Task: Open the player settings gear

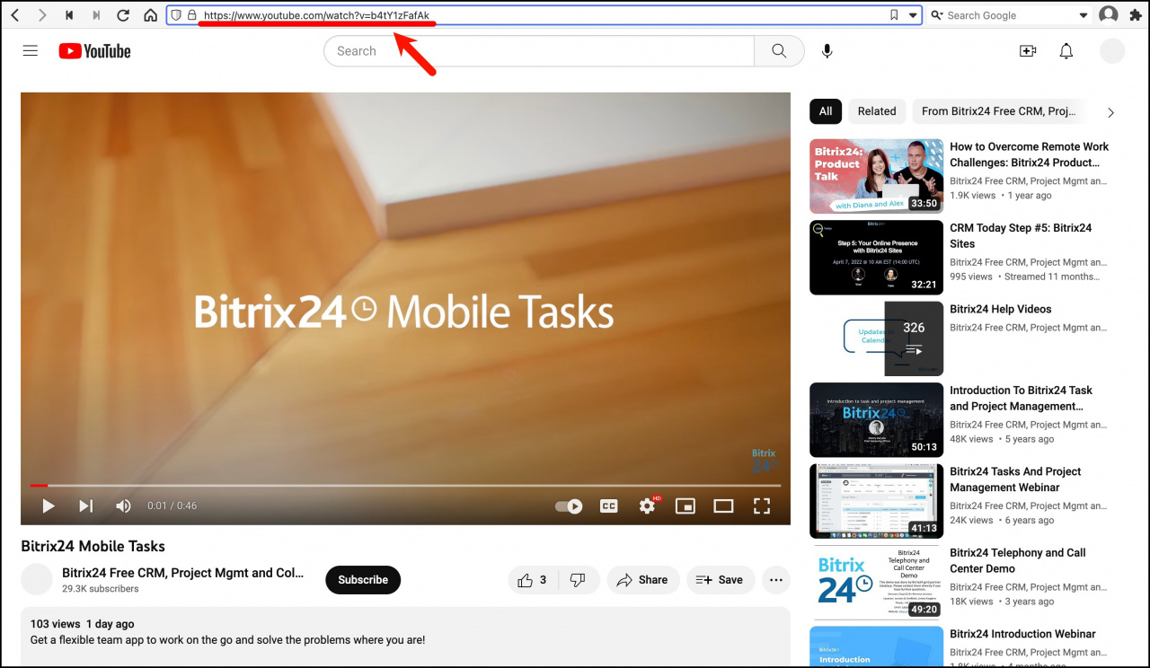Action: coord(648,506)
